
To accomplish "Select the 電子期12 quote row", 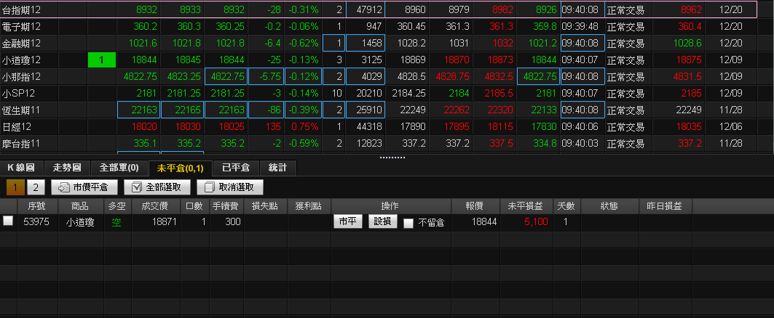I will pyautogui.click(x=379, y=26).
